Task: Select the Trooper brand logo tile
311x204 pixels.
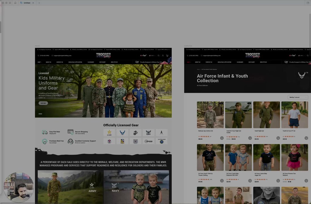Action: [x=149, y=141]
